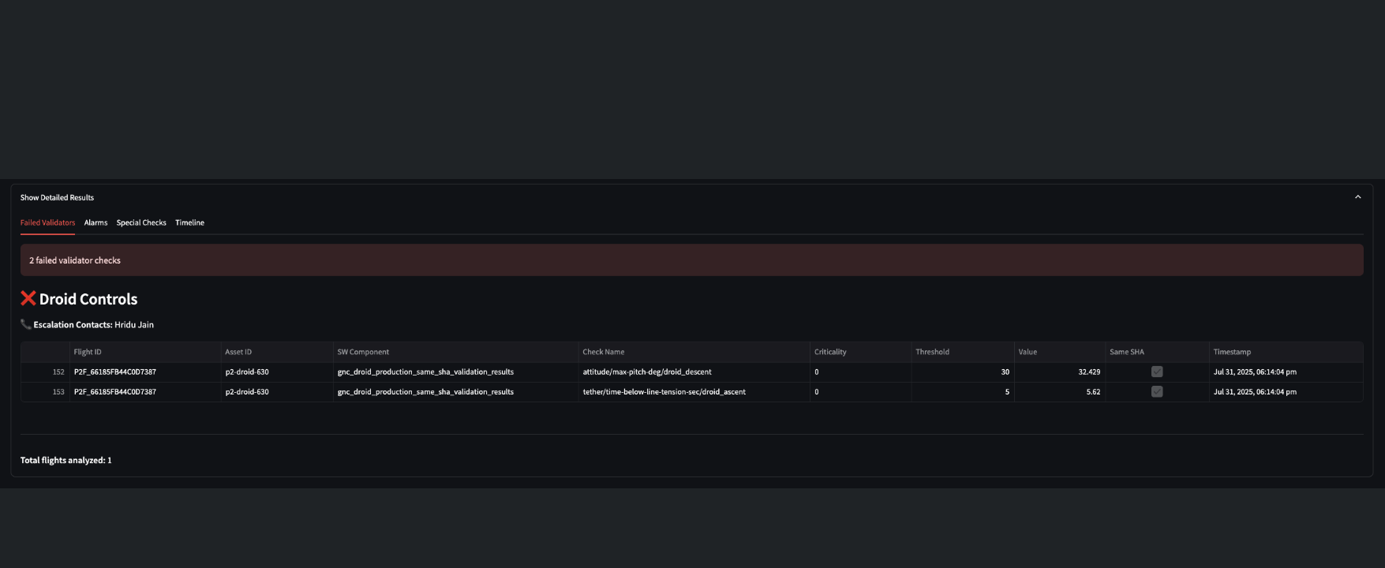The image size is (1385, 568).
Task: Click the Criticality column header
Action: 860,352
